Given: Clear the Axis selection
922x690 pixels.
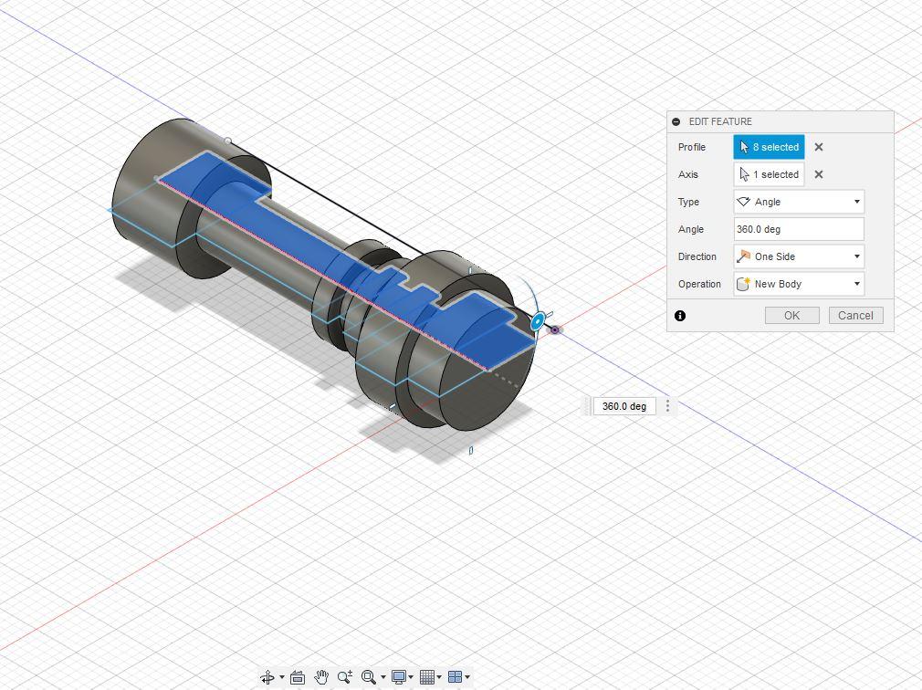Looking at the screenshot, I should pos(819,174).
